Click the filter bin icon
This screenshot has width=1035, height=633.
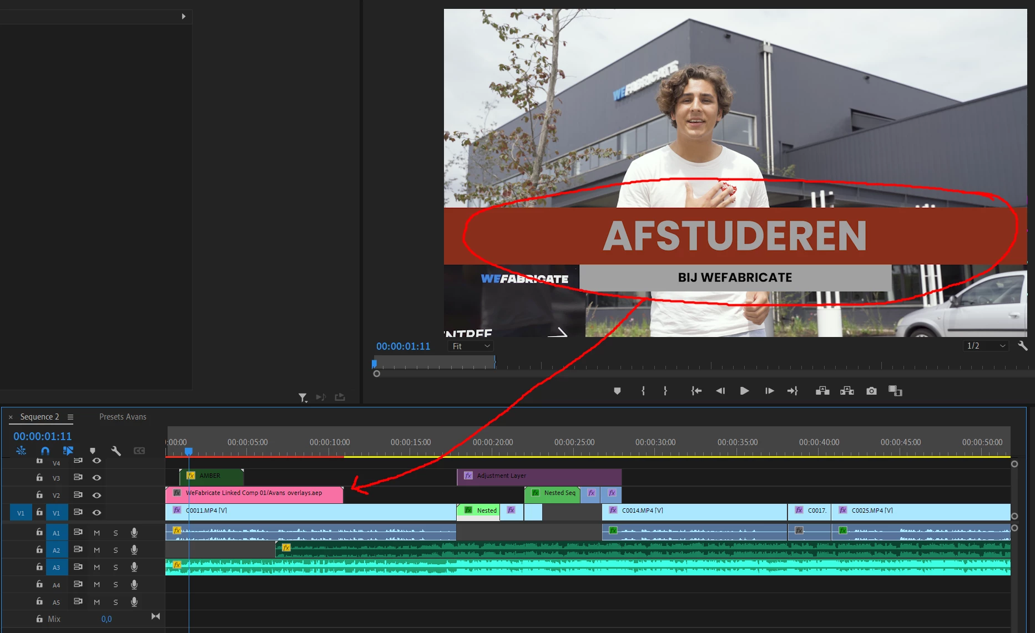point(303,397)
